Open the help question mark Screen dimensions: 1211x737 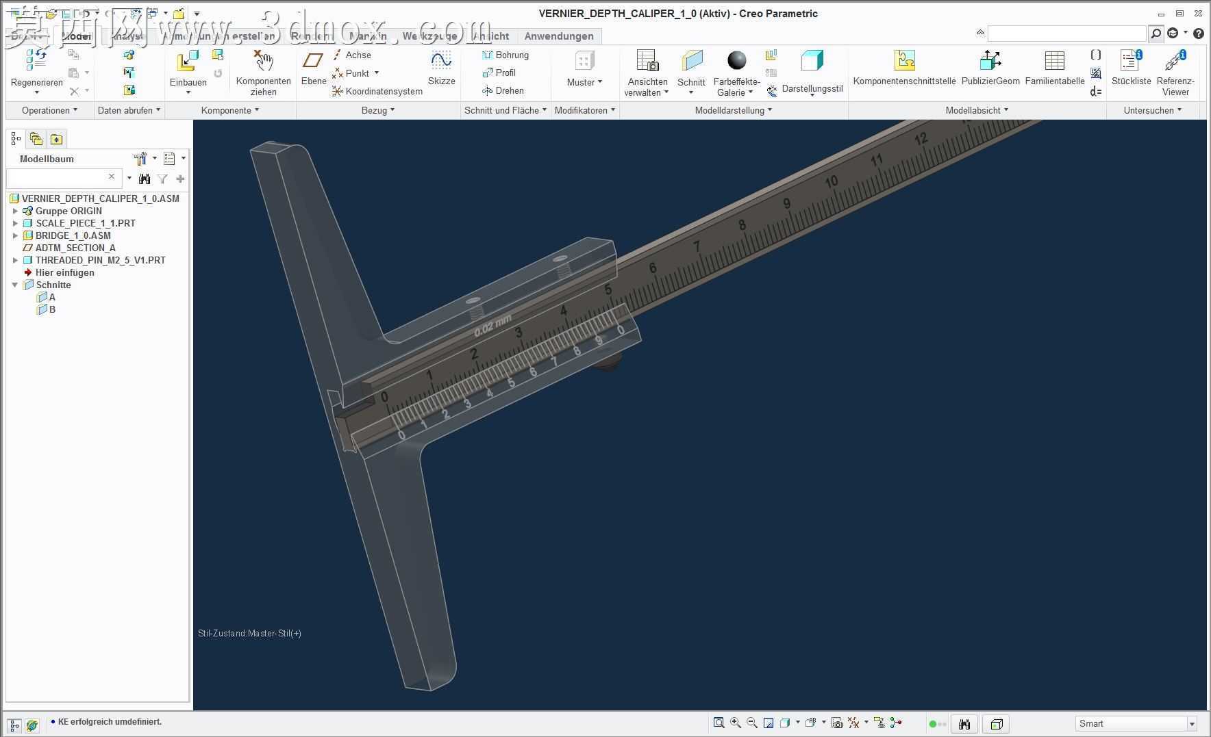[x=1198, y=33]
